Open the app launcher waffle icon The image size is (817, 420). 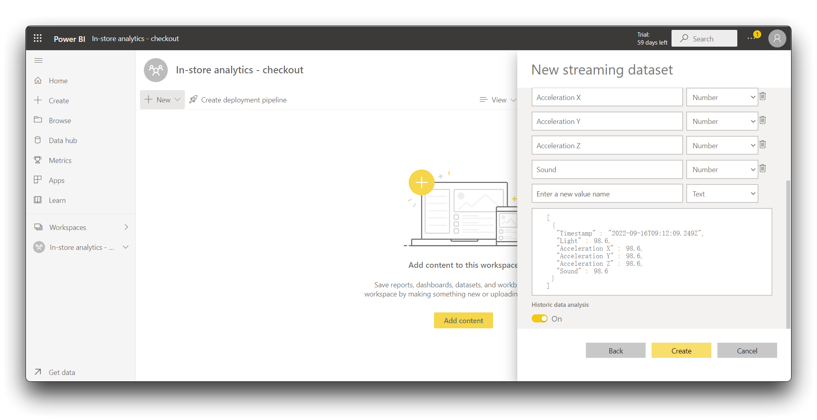(38, 38)
